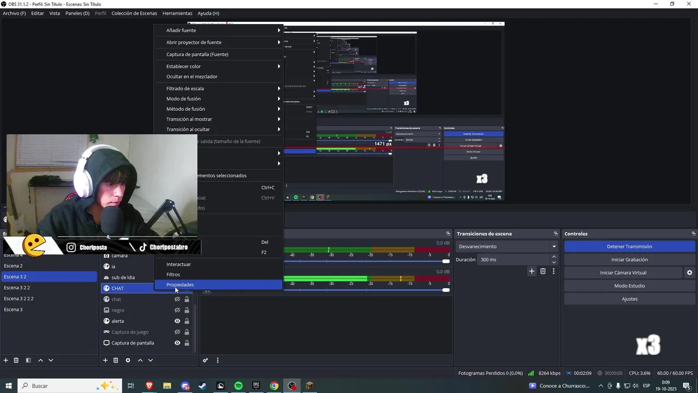Toggle lock on the negro source

click(186, 310)
